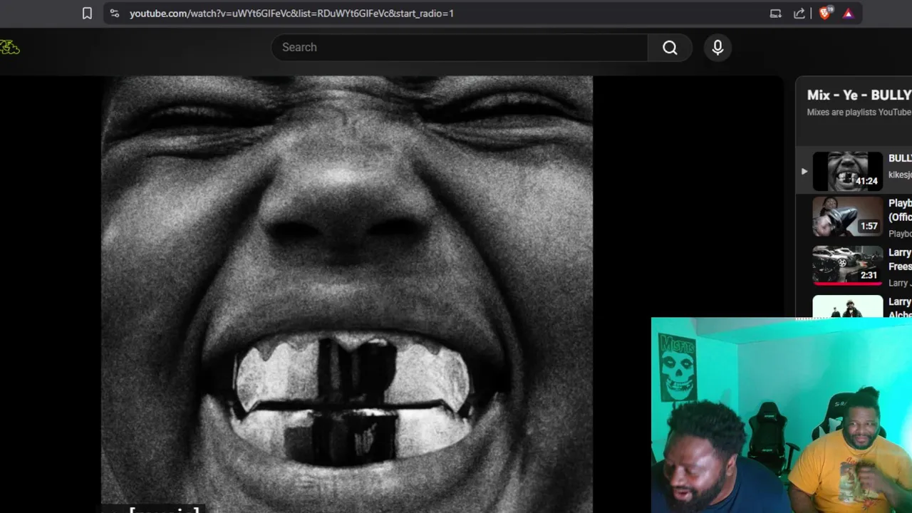The height and width of the screenshot is (513, 912).
Task: Open Brave Shields lion icon
Action: pyautogui.click(x=825, y=13)
